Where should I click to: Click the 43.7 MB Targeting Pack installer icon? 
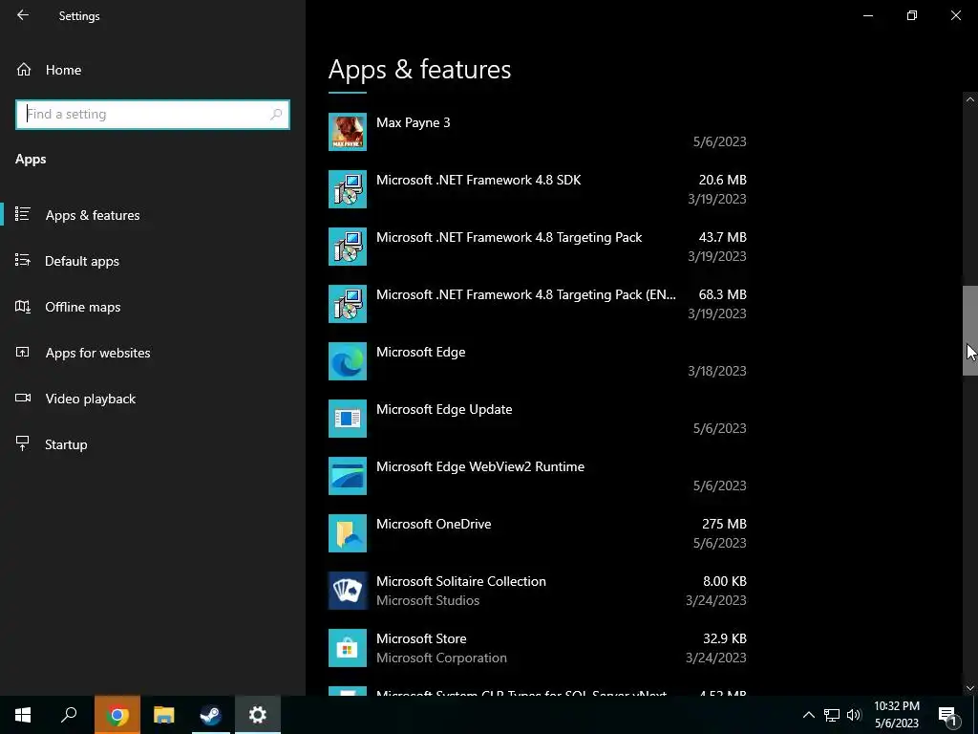pos(348,247)
